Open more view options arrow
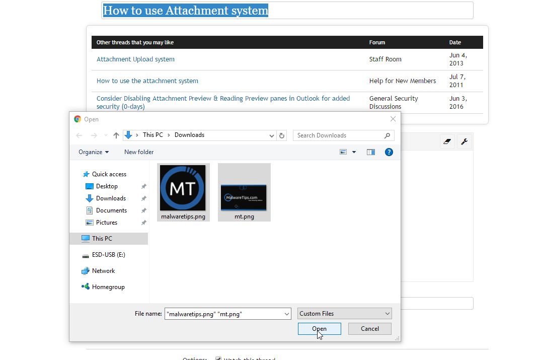The image size is (538, 360). (354, 152)
